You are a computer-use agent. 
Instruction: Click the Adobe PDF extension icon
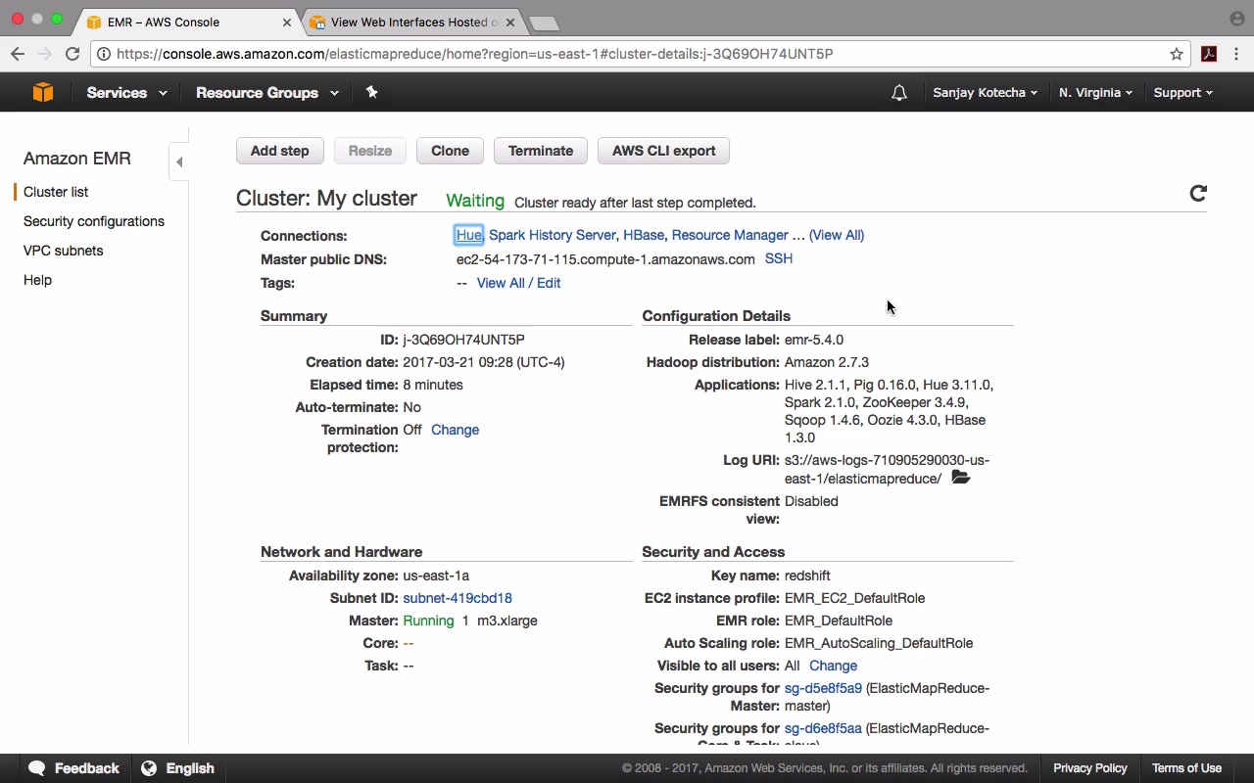1209,54
